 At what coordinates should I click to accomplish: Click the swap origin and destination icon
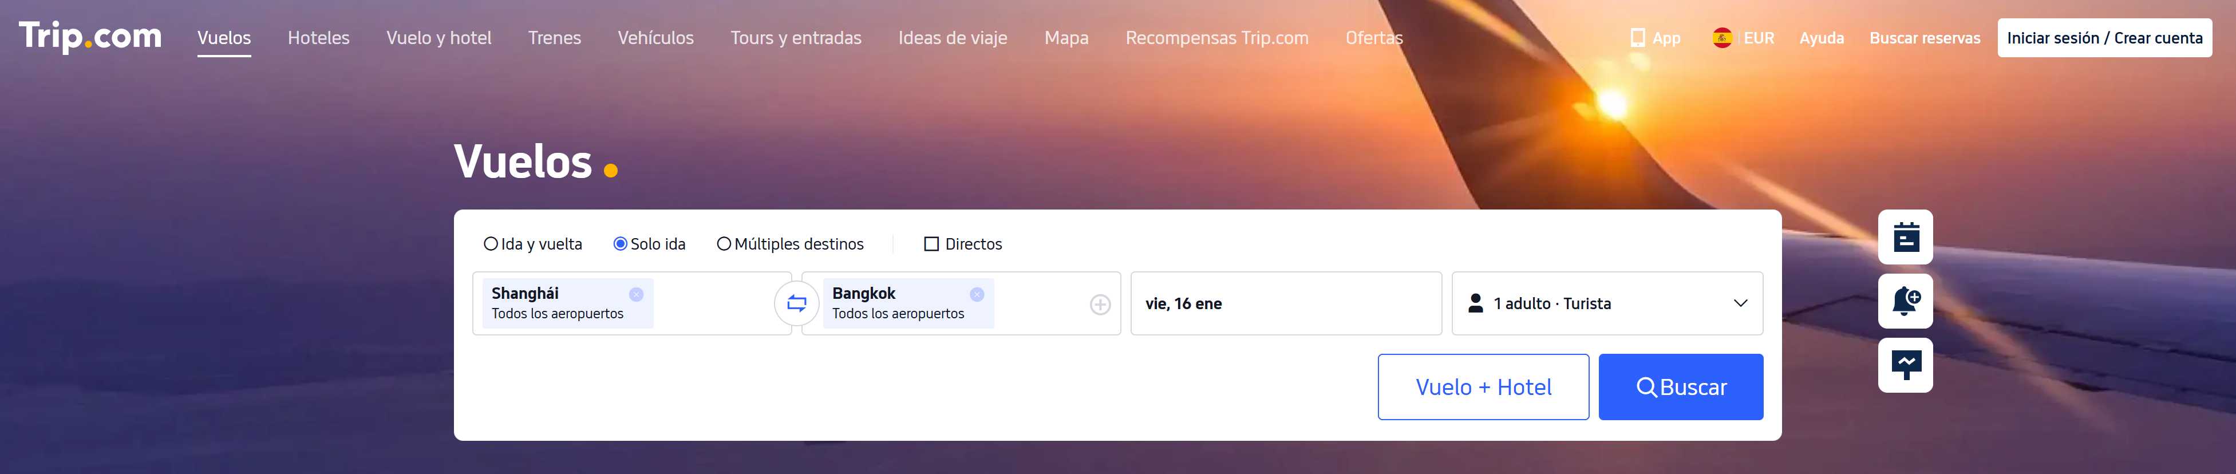click(796, 304)
